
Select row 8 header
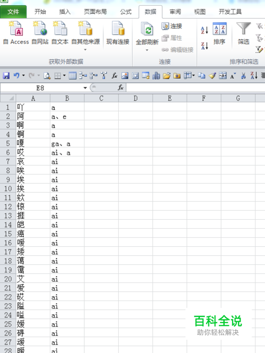point(8,170)
